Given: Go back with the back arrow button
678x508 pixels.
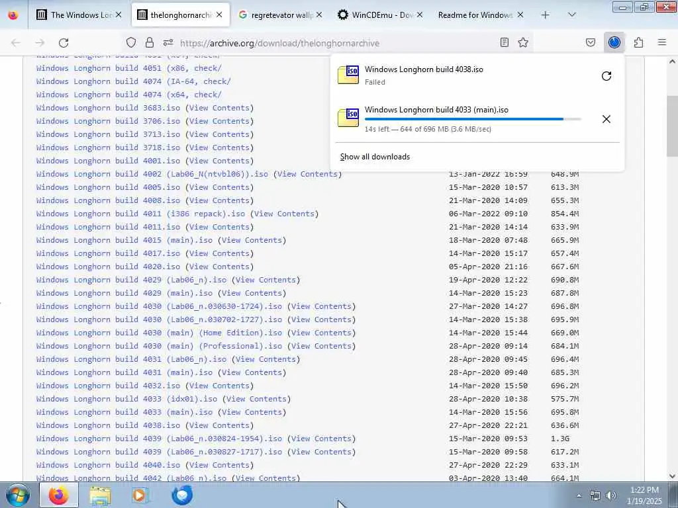Looking at the screenshot, I should pyautogui.click(x=16, y=43).
